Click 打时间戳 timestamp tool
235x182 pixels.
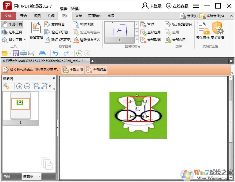[x=83, y=24]
